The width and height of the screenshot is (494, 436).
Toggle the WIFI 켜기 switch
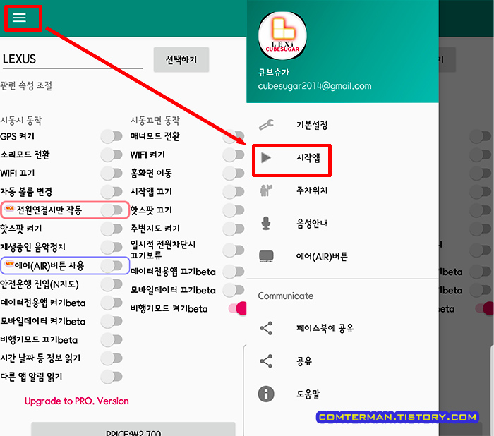(x=234, y=155)
